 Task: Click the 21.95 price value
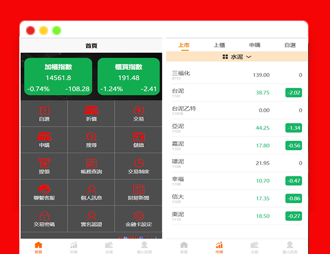pos(262,163)
